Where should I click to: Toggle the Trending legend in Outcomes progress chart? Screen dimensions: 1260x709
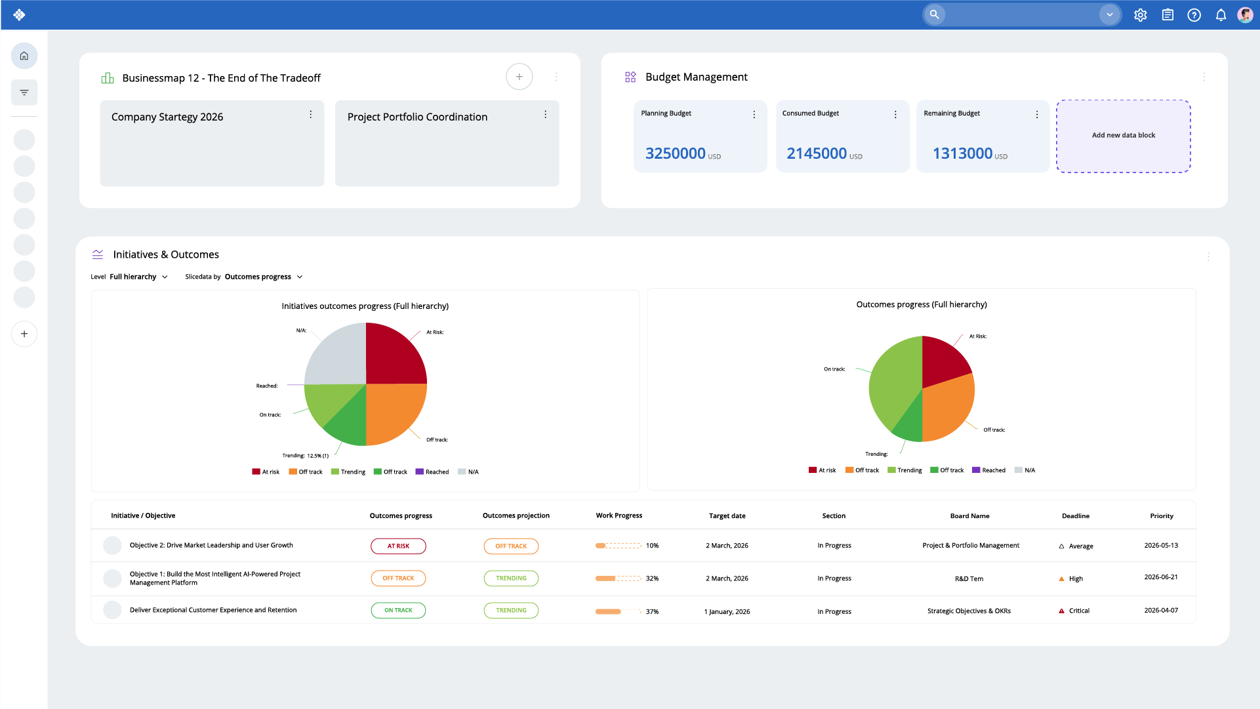[x=905, y=470]
